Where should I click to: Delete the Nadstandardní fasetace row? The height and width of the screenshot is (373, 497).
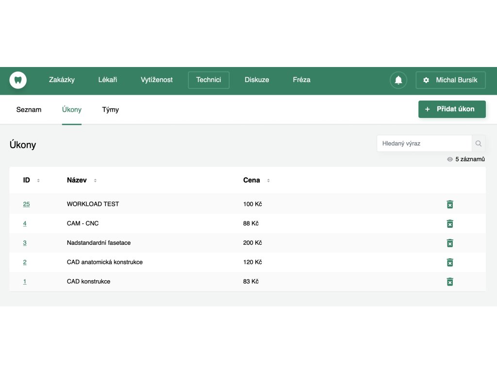point(450,243)
